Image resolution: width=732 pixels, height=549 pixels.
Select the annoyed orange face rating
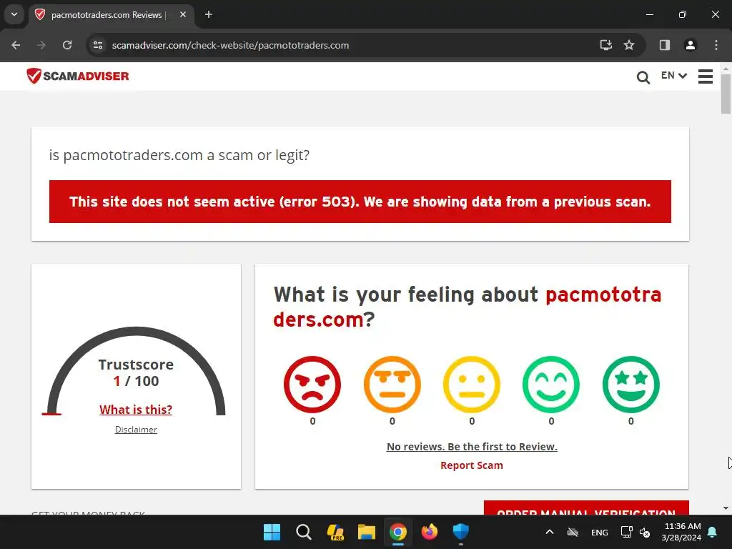pyautogui.click(x=392, y=385)
